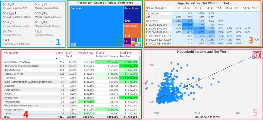Select the purple Green party treemap tile
The height and width of the screenshot is (121, 263).
127,41
